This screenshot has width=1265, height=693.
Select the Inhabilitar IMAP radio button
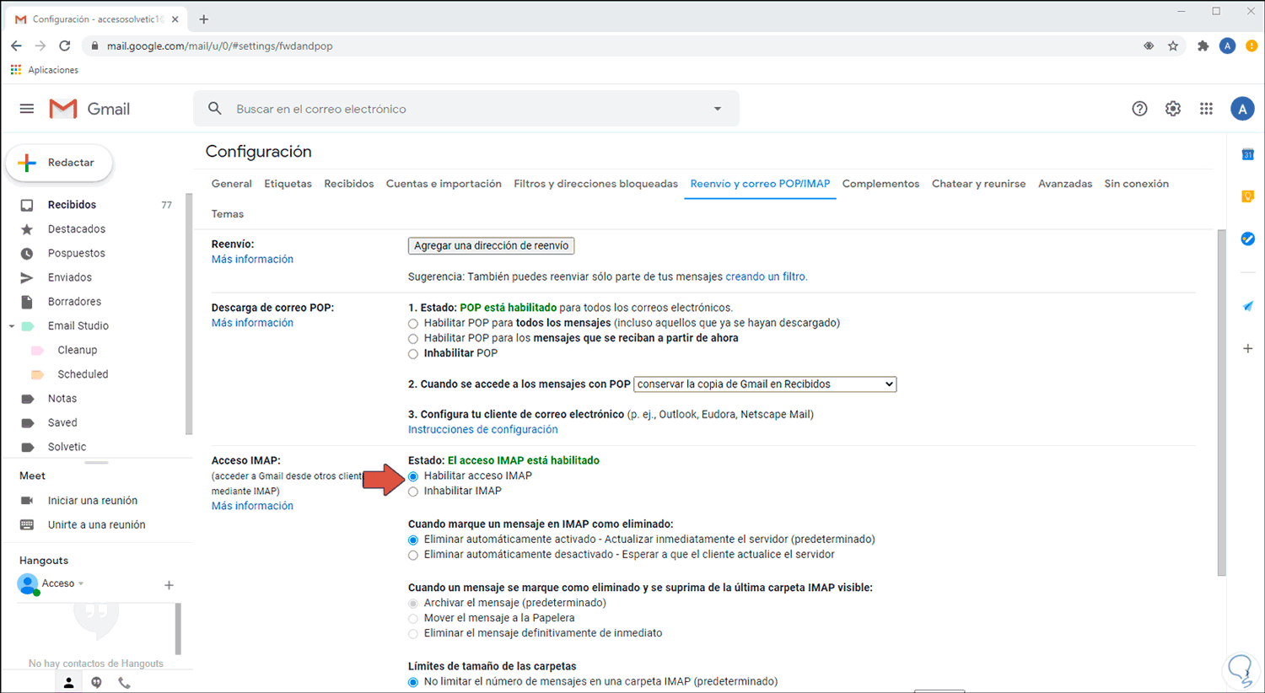click(x=413, y=492)
